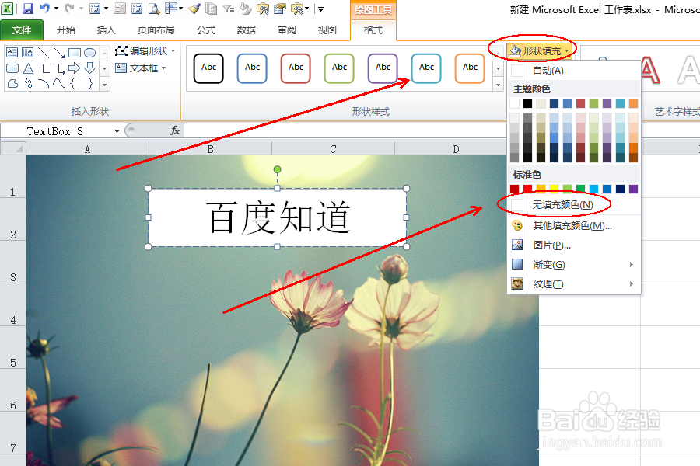The height and width of the screenshot is (466, 700).
Task: Open print preview magnifier icon
Action: click(x=154, y=9)
